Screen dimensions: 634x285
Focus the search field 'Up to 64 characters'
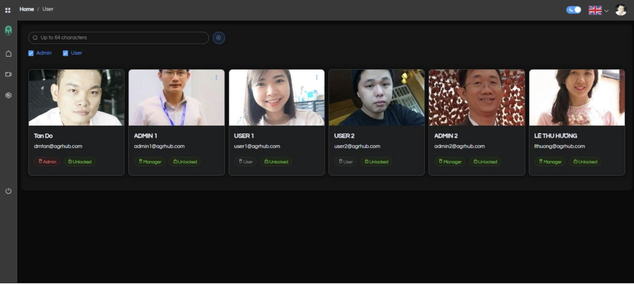118,38
